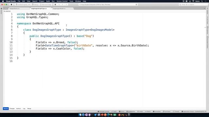Open the Microsoft Edge run target selector
Image resolution: width=209 pixels, height=117 pixels.
coord(46,5)
